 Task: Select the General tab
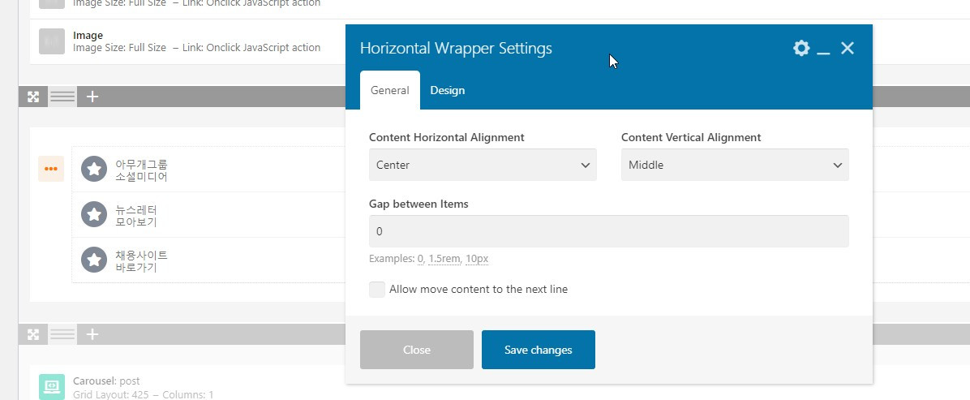click(389, 90)
